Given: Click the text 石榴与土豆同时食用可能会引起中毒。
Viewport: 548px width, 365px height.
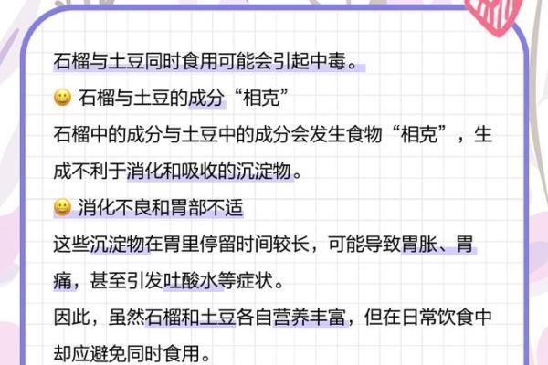Looking at the screenshot, I should click(205, 61).
